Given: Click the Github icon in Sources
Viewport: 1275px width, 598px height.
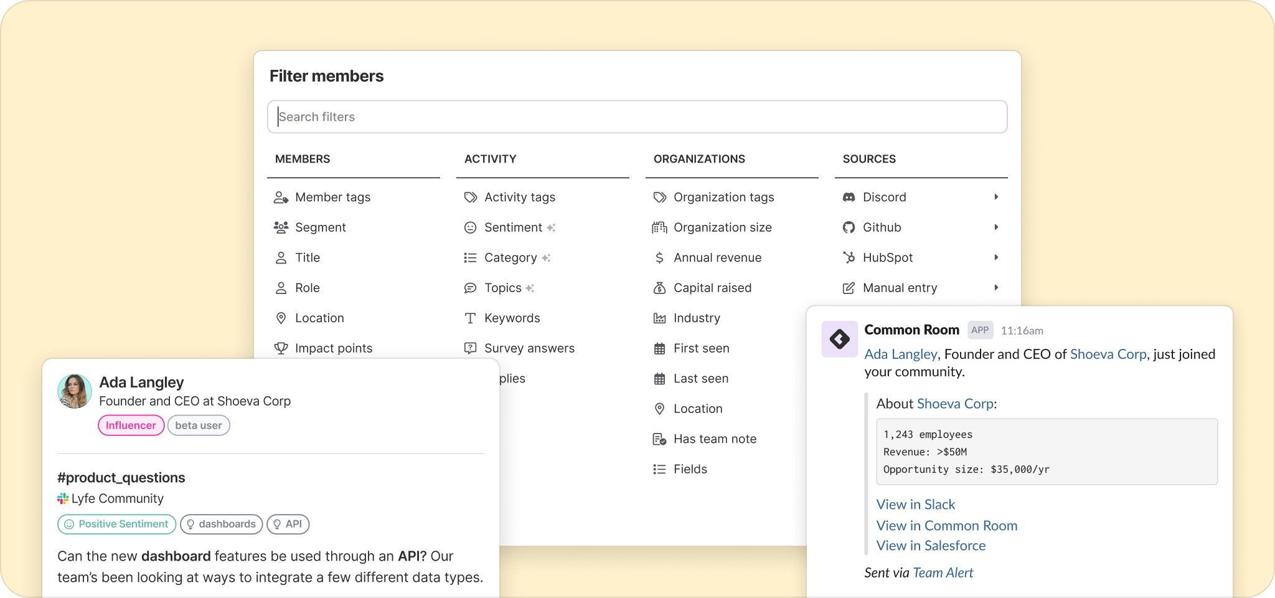Looking at the screenshot, I should [x=849, y=227].
